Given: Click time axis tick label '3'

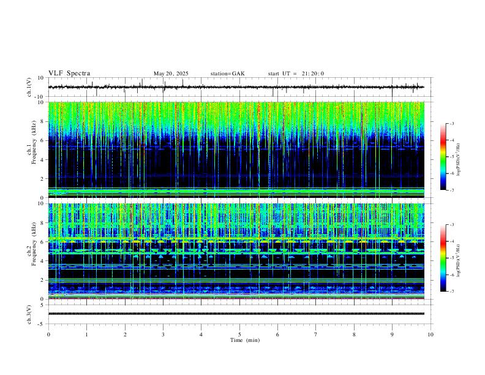Looking at the screenshot, I should [x=163, y=335].
